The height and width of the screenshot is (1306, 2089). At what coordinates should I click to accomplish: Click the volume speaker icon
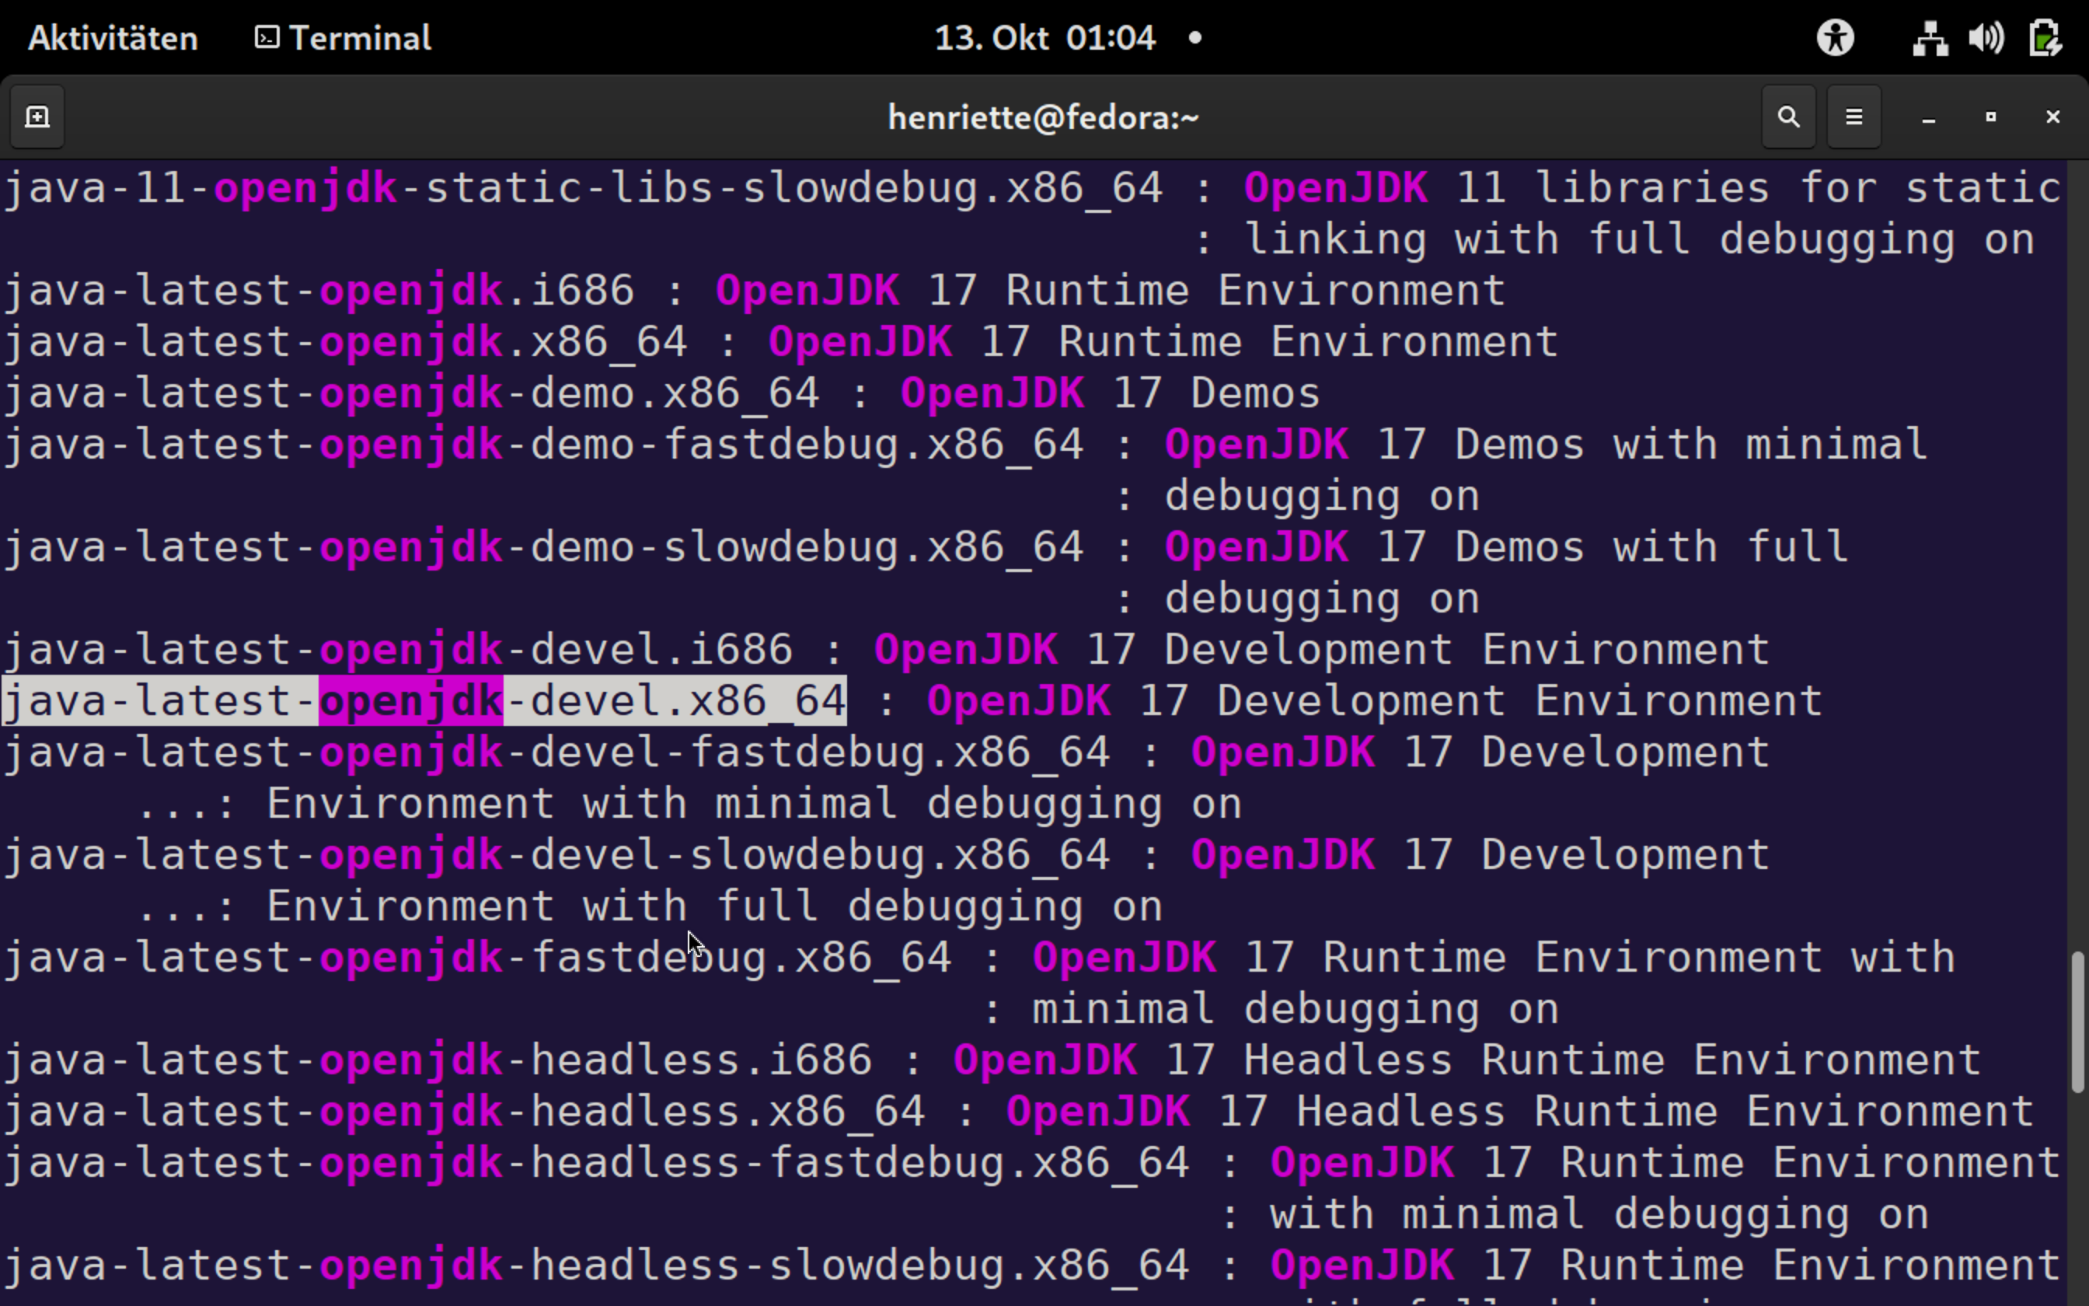click(1986, 38)
